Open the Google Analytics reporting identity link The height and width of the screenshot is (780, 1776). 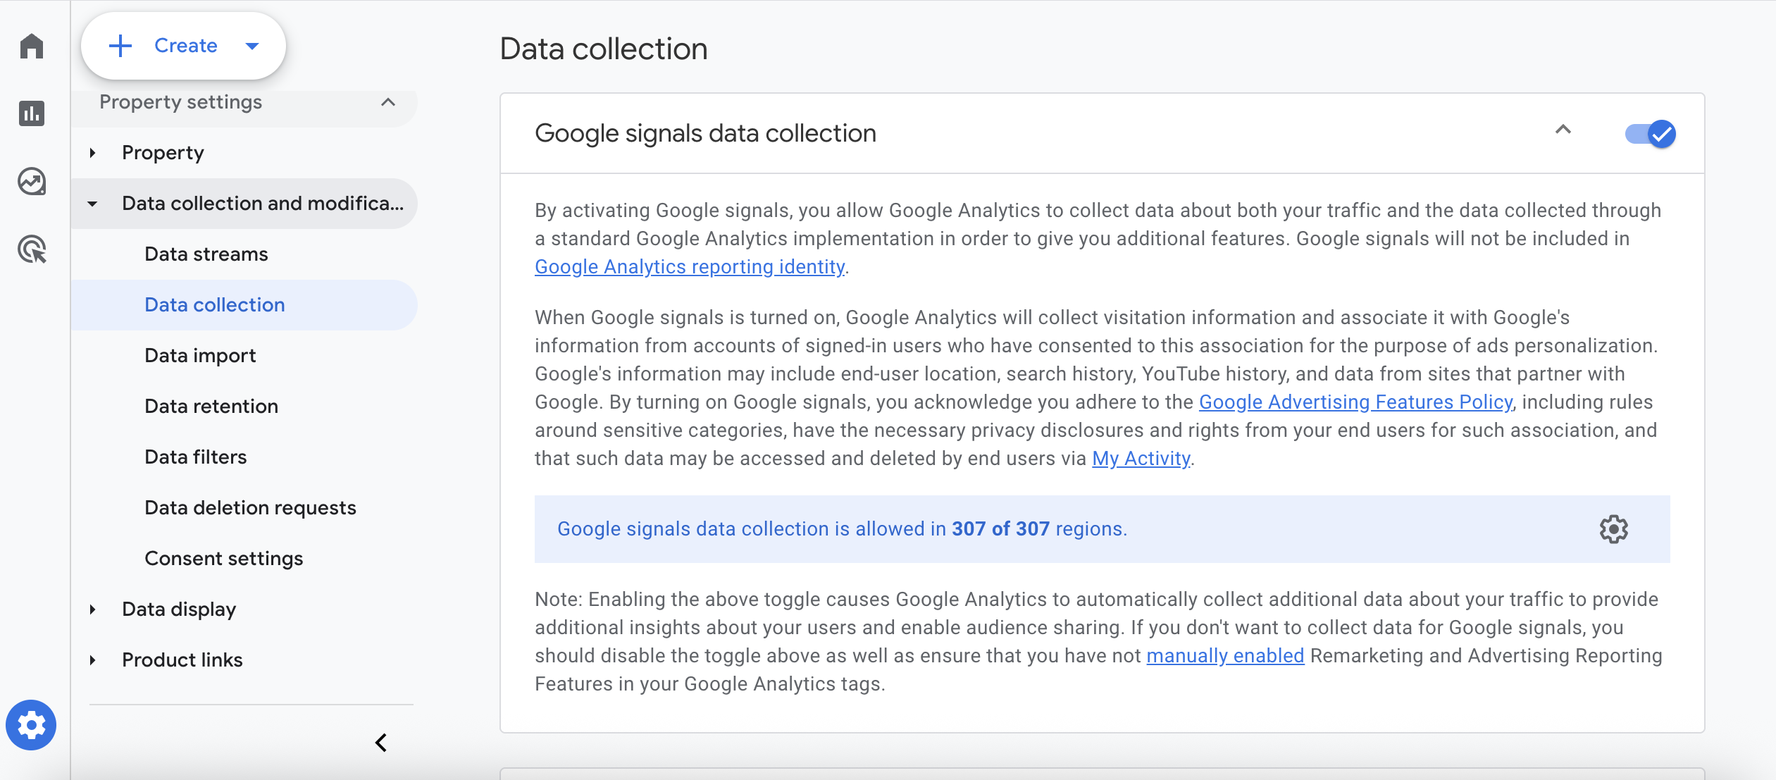pos(689,266)
